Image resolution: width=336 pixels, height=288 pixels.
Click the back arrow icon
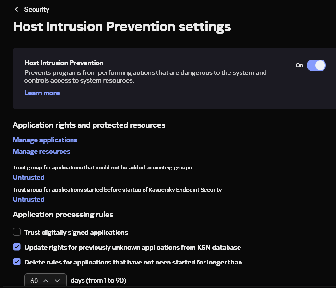coord(17,9)
